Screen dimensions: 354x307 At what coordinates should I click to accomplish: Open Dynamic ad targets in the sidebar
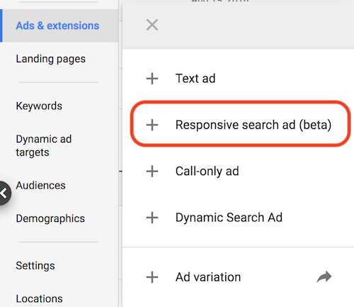point(44,145)
